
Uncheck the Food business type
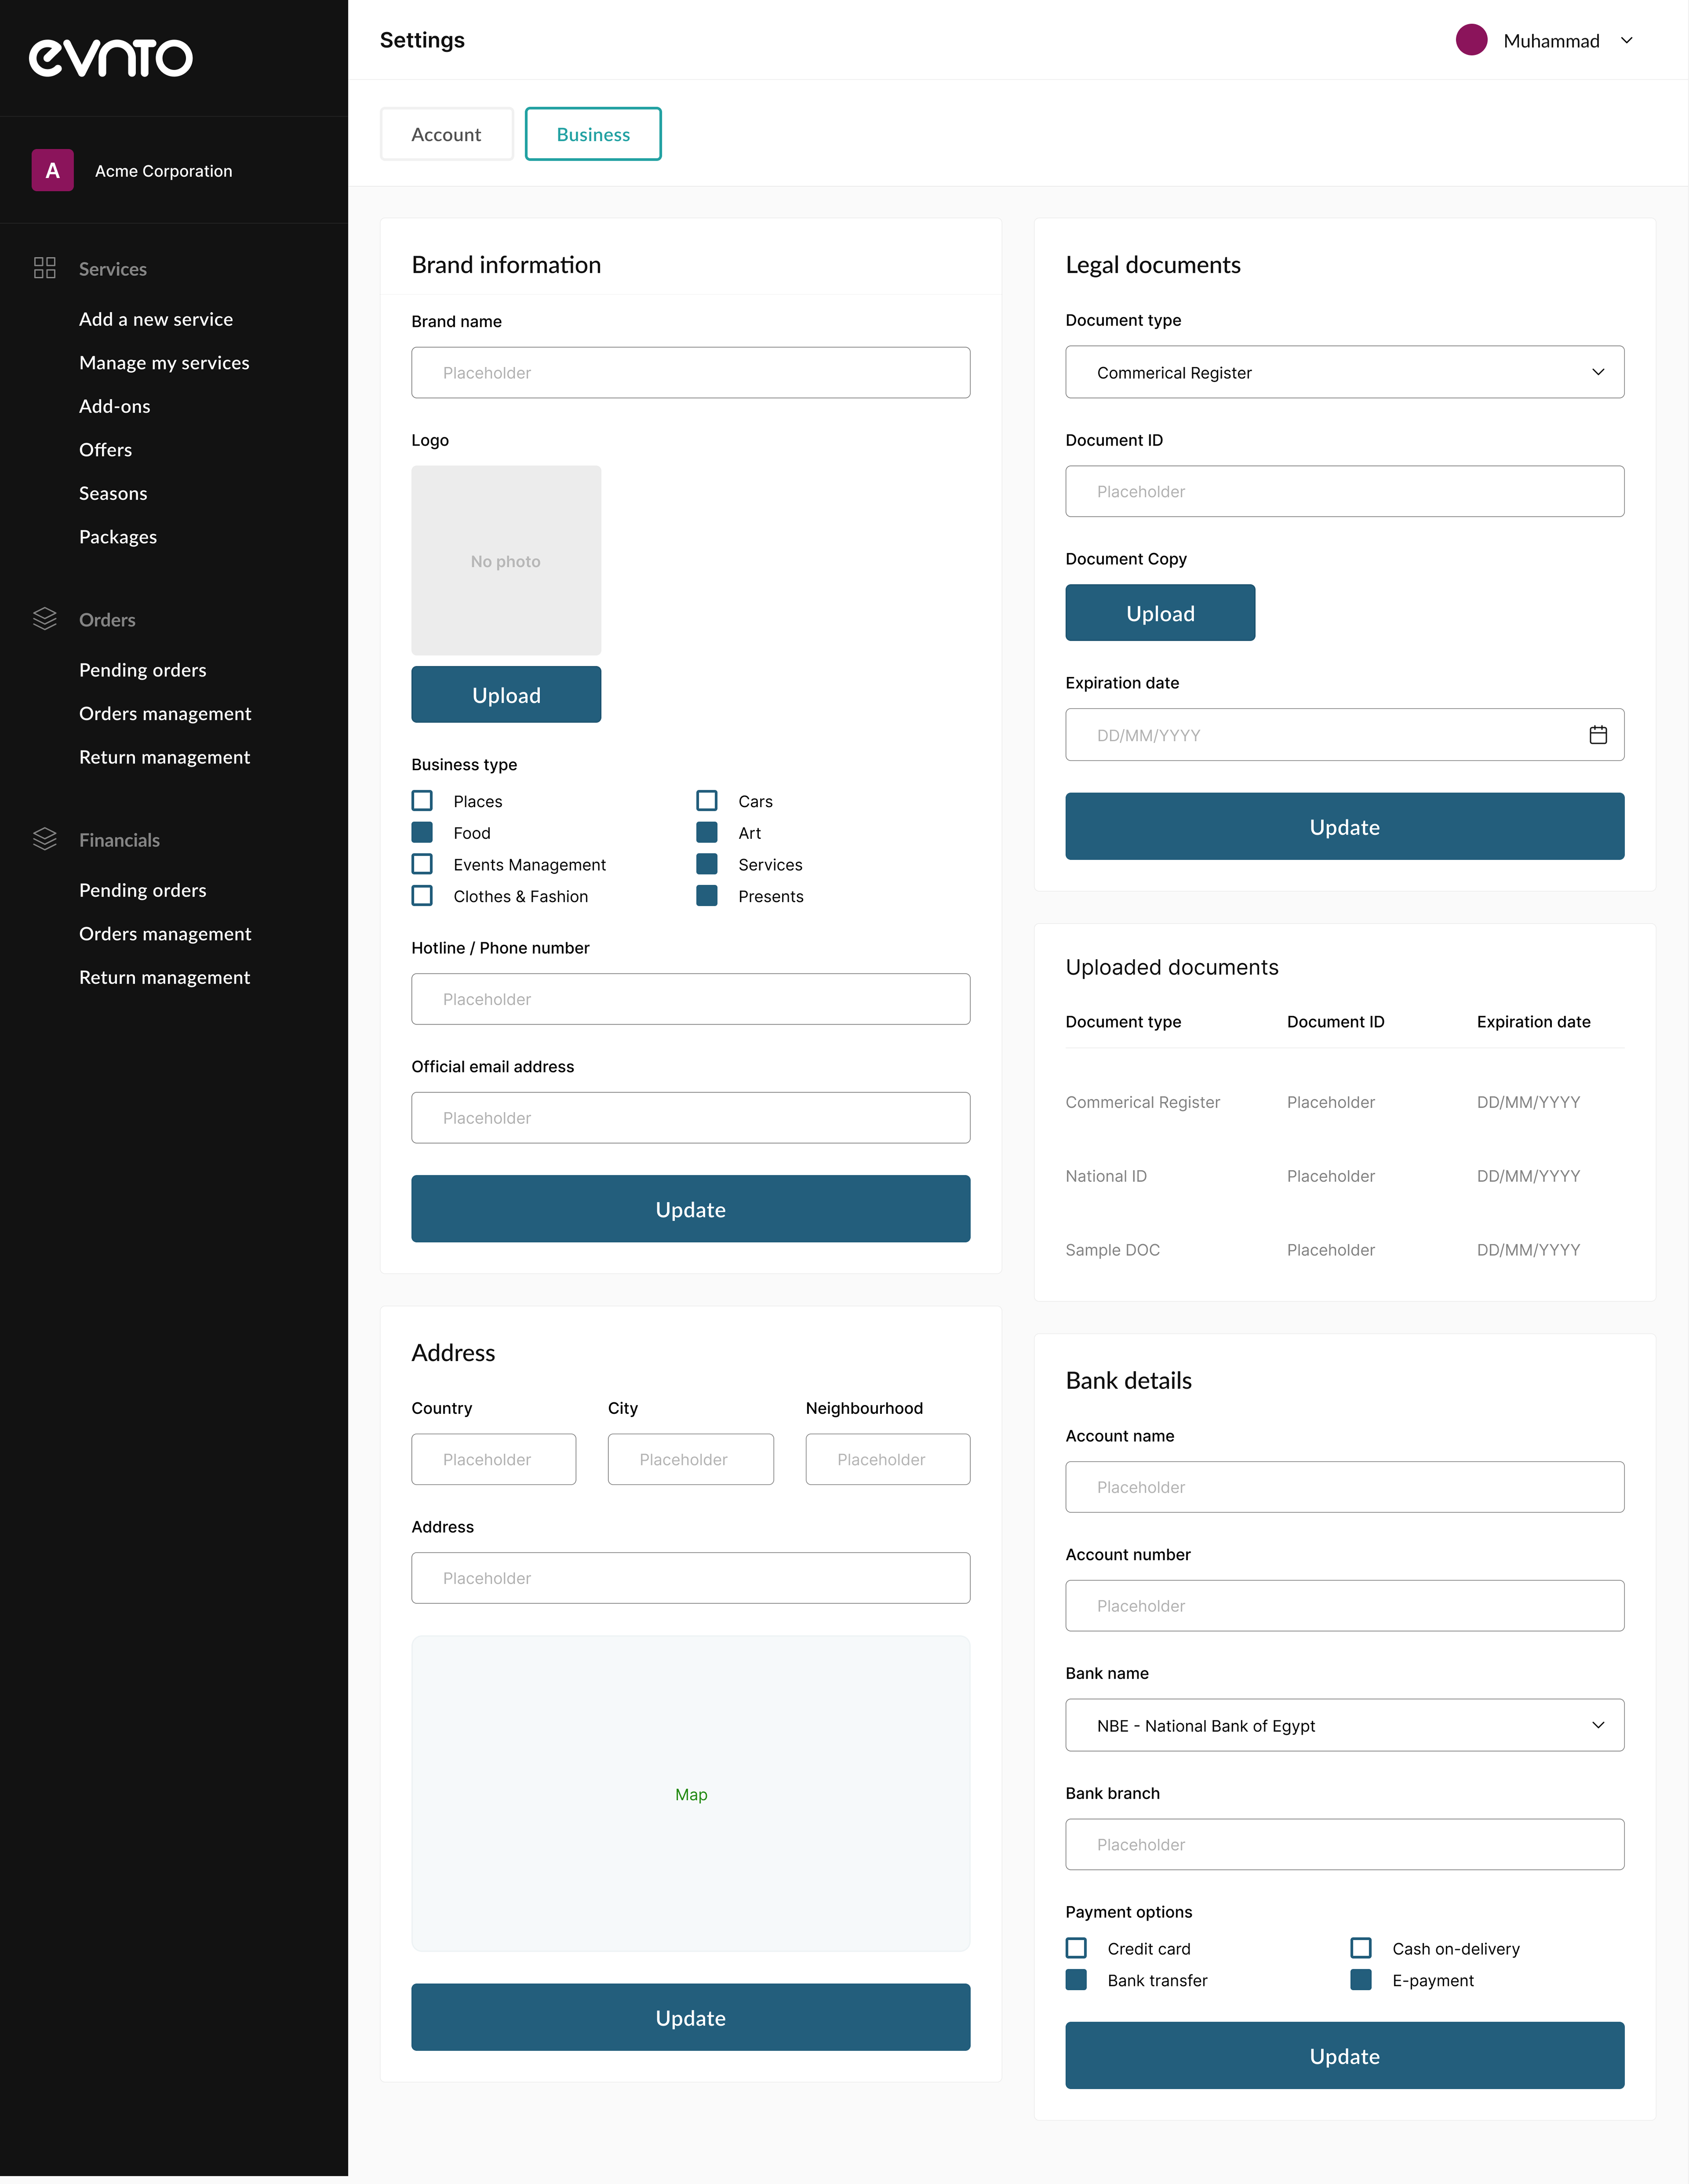tap(422, 832)
